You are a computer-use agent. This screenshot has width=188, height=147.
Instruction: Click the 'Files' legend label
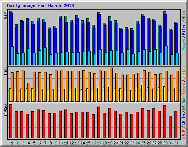tap(184, 29)
